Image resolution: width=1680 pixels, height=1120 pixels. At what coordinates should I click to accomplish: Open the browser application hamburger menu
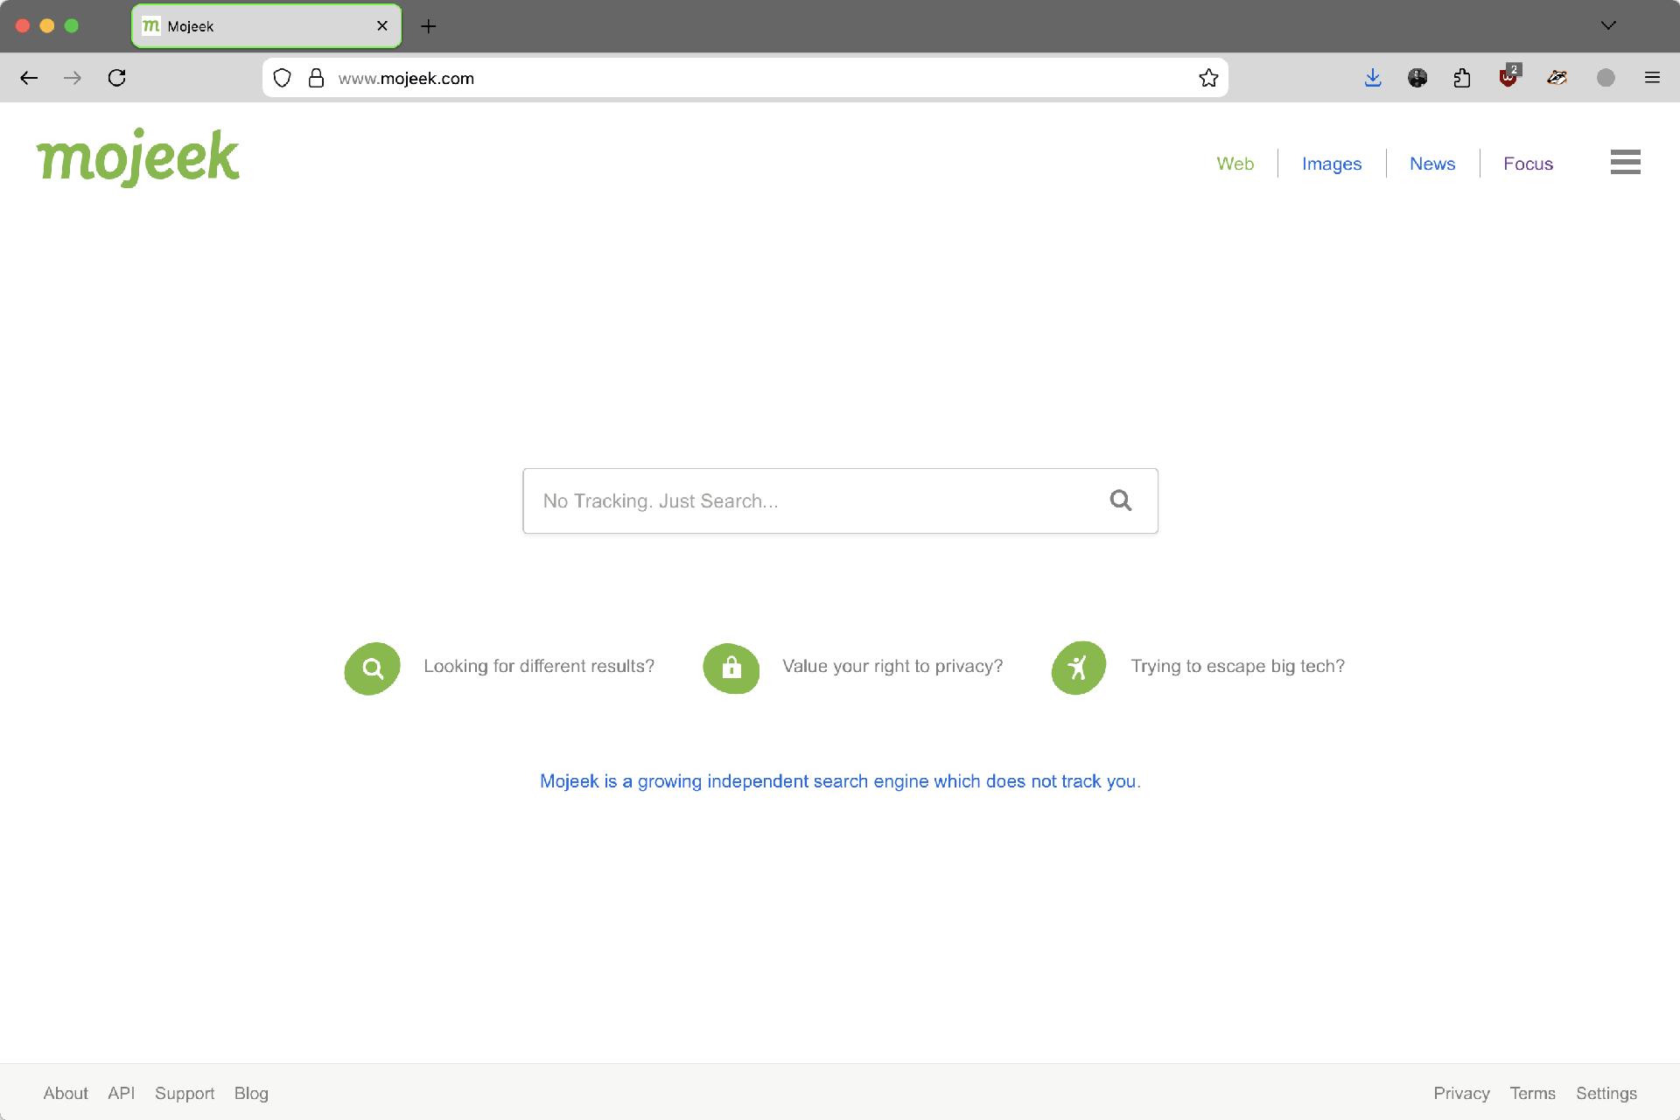point(1653,78)
